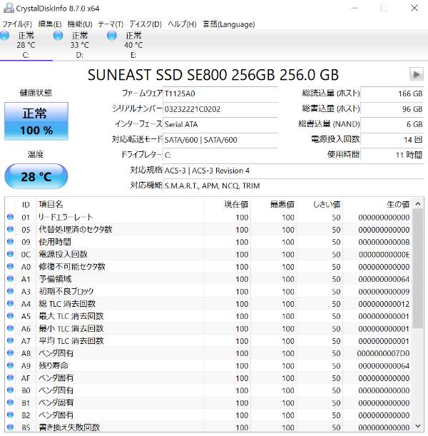Click raw value 000000000012 in row A4
The image size is (428, 436).
click(x=384, y=304)
